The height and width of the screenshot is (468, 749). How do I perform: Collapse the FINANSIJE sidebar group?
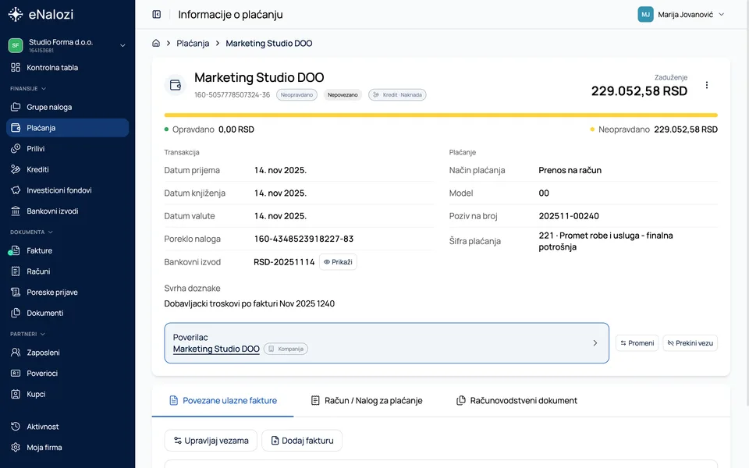(x=28, y=88)
